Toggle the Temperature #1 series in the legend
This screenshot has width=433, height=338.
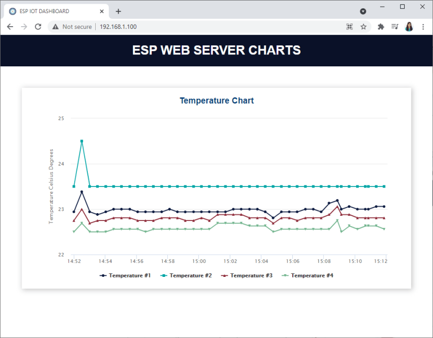click(125, 275)
